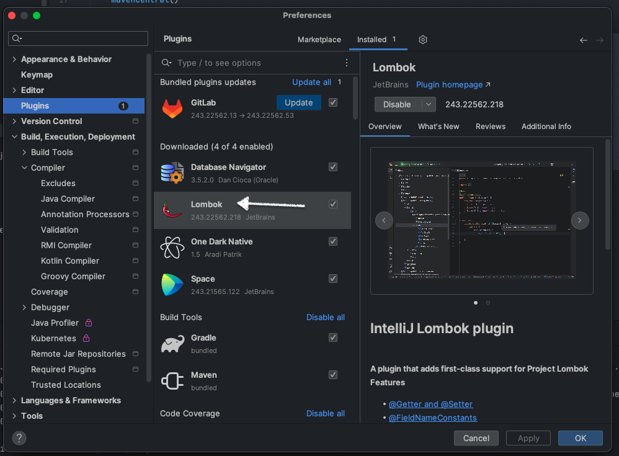Show next Lombok screenshot

click(579, 220)
